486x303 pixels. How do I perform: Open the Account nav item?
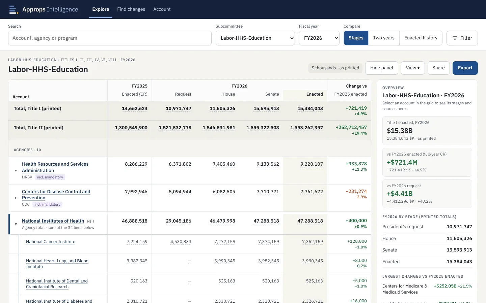[x=162, y=9]
